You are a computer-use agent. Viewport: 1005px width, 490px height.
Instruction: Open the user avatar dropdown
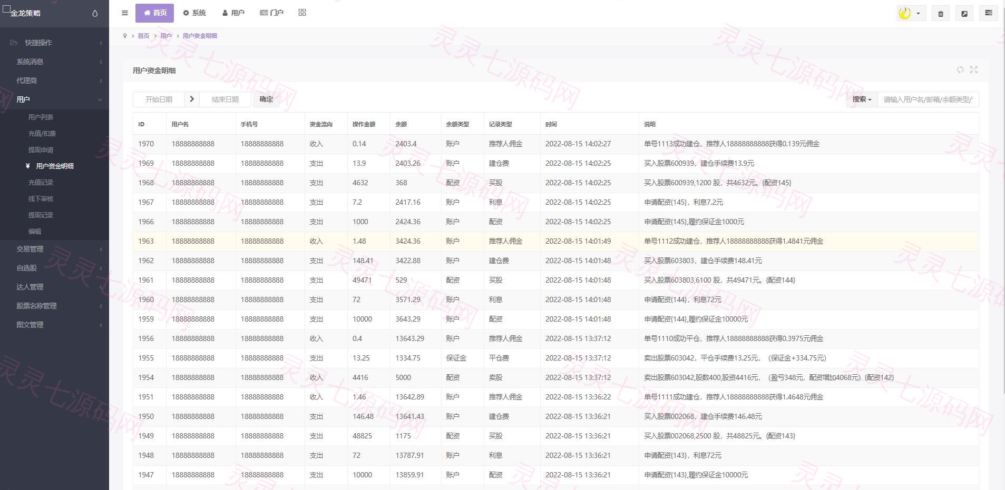[911, 14]
